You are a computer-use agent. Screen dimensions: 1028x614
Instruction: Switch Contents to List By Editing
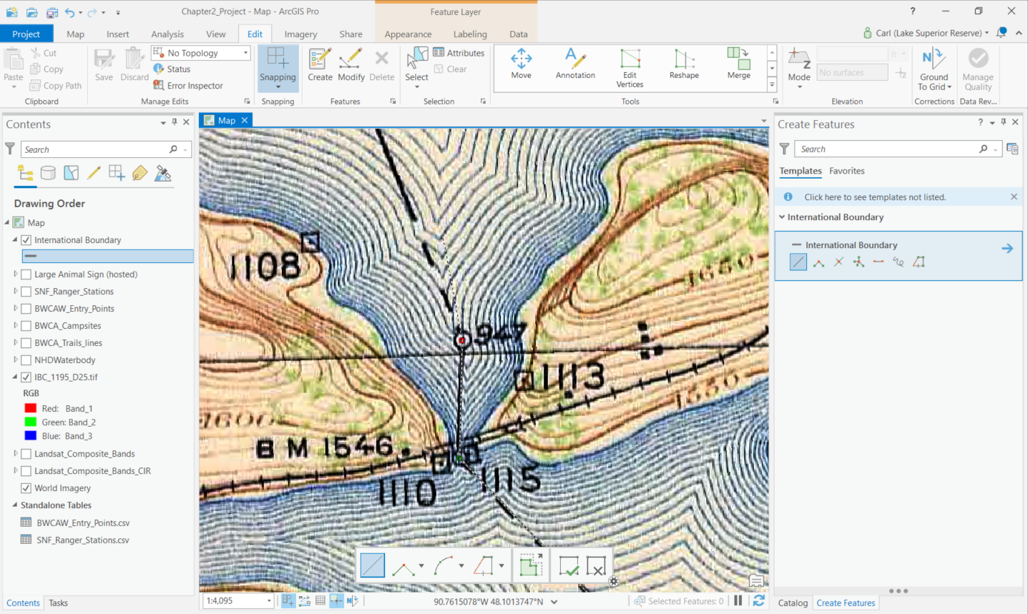coord(94,173)
